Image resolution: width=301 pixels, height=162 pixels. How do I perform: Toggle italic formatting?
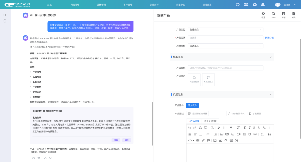point(249,128)
